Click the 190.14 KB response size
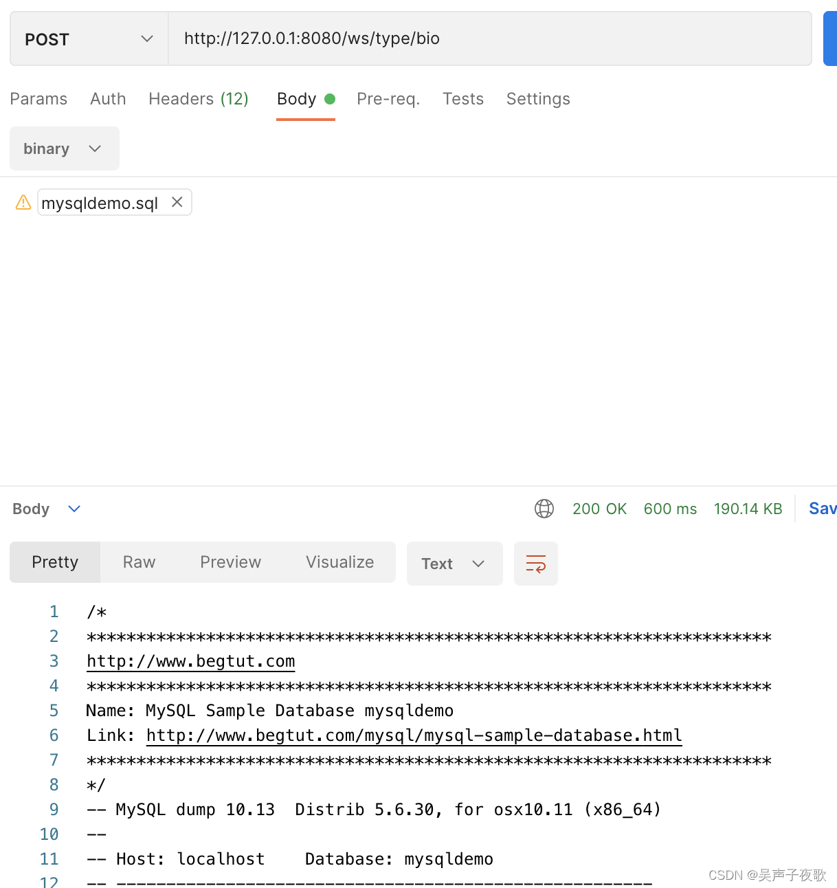Screen dimensions: 837x888 click(x=748, y=509)
